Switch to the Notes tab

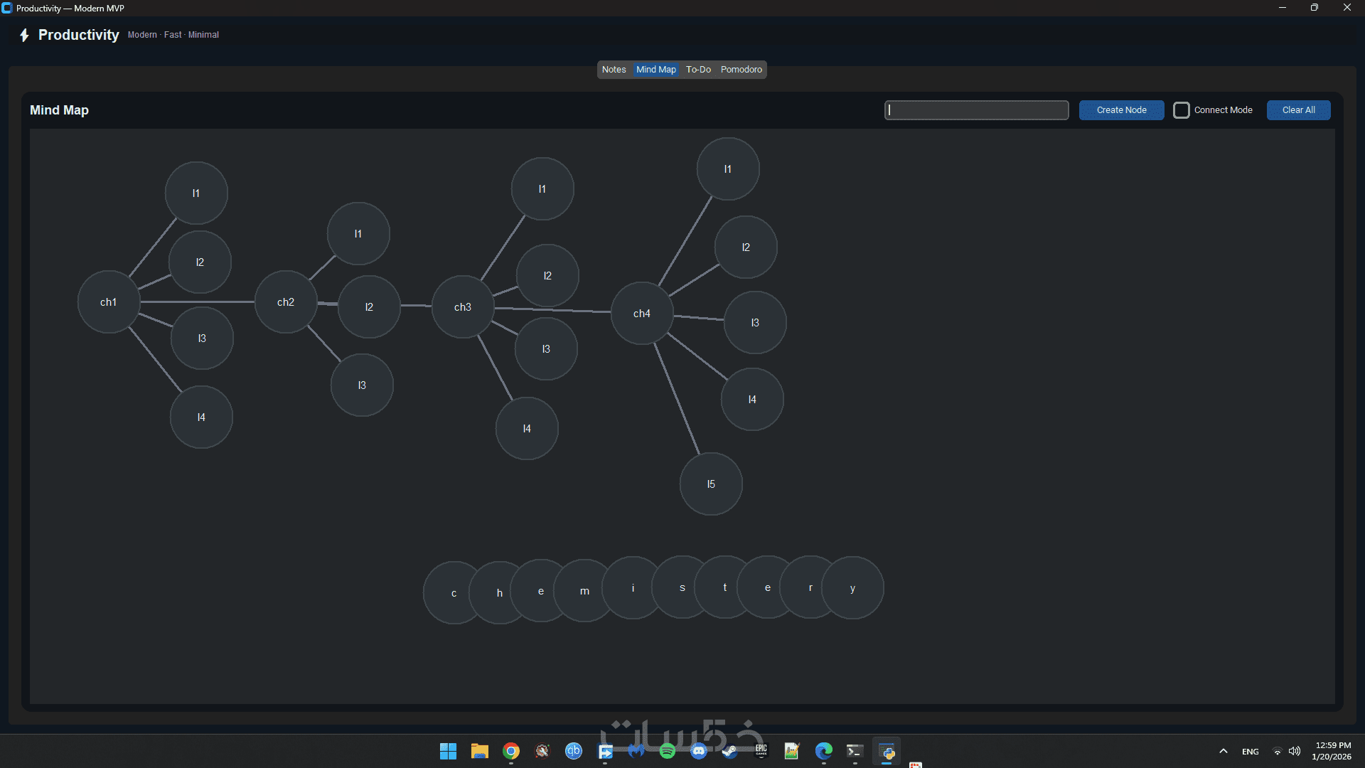[x=614, y=70]
